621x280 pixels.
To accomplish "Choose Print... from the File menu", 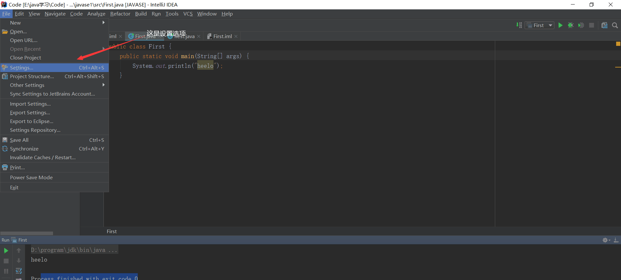I will click(x=54, y=167).
